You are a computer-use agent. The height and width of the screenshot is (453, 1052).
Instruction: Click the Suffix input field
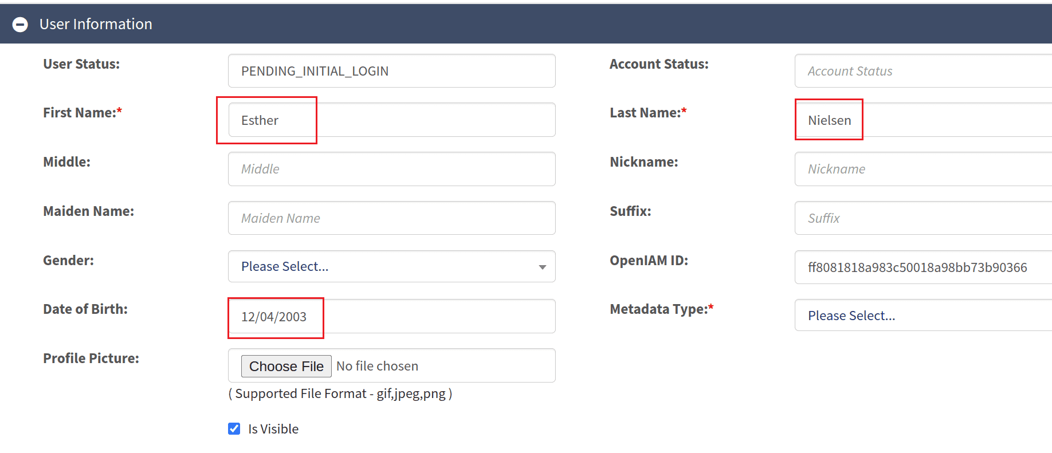click(x=923, y=218)
